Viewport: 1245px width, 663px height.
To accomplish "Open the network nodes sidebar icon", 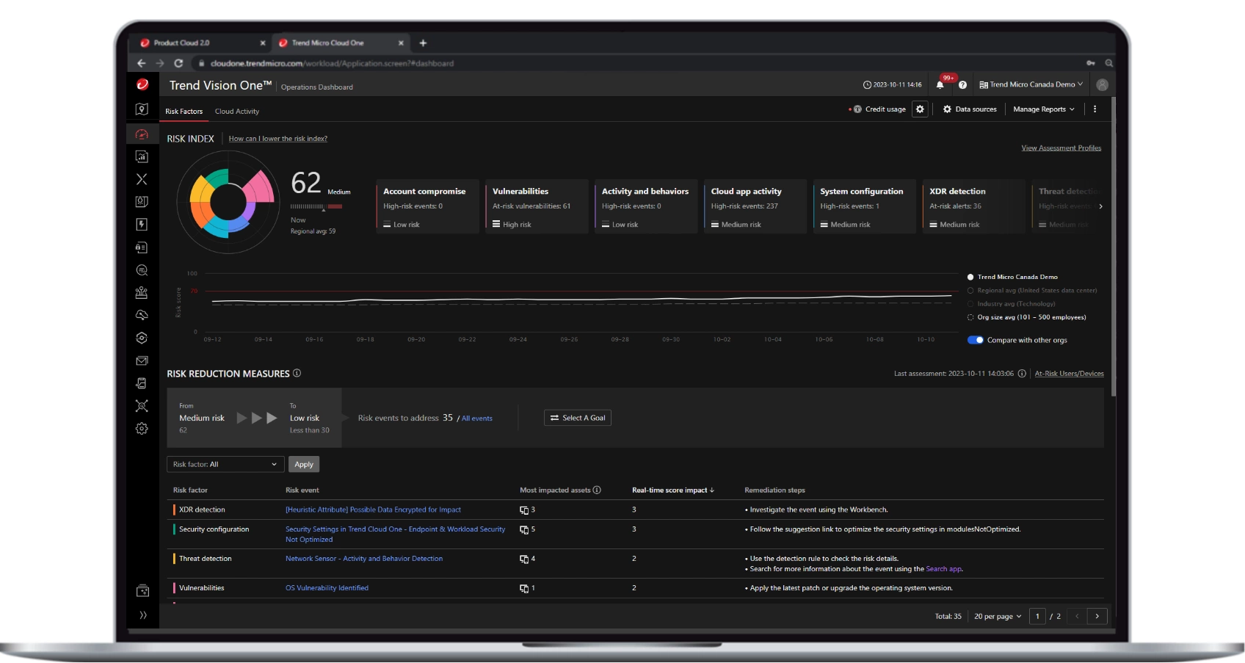I will (142, 406).
